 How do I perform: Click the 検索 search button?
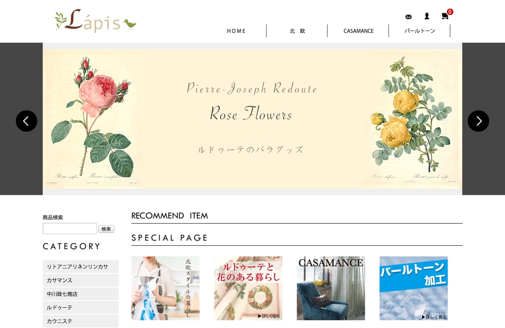(106, 229)
